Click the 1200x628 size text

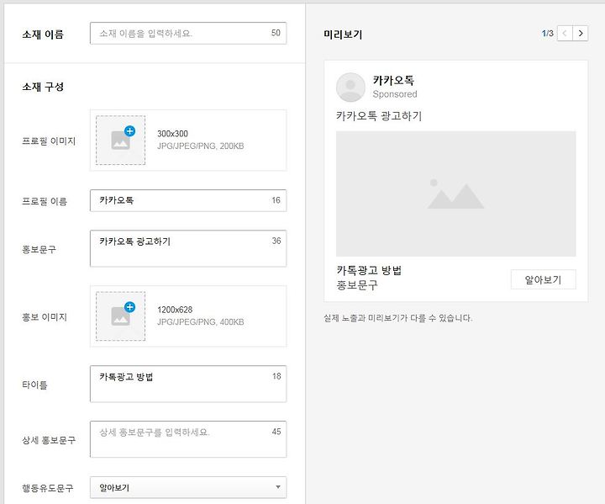coord(175,310)
